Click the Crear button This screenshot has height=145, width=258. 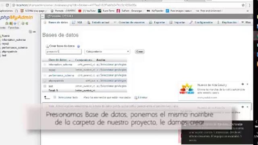coord(140,52)
